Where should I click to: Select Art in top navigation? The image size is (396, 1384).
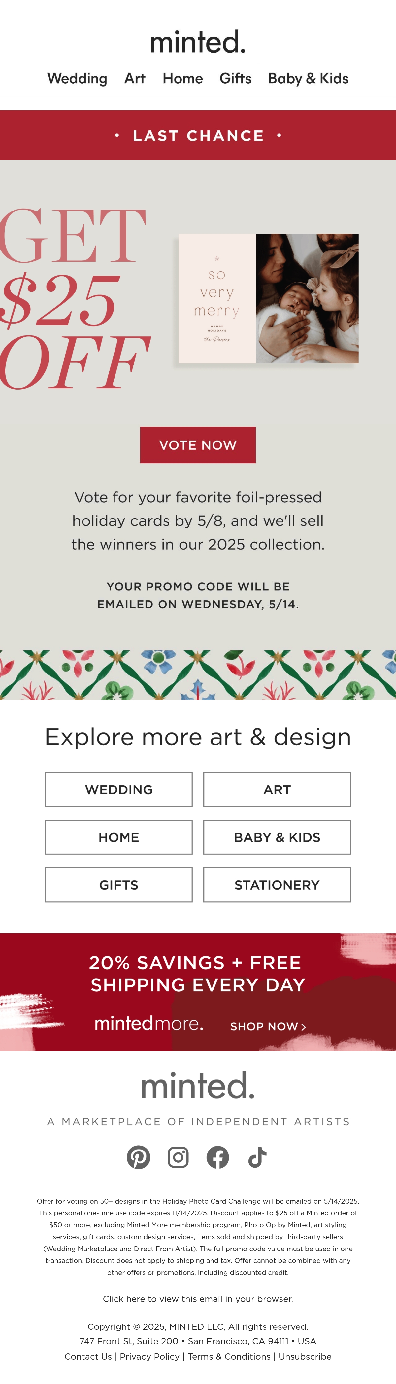pos(135,78)
